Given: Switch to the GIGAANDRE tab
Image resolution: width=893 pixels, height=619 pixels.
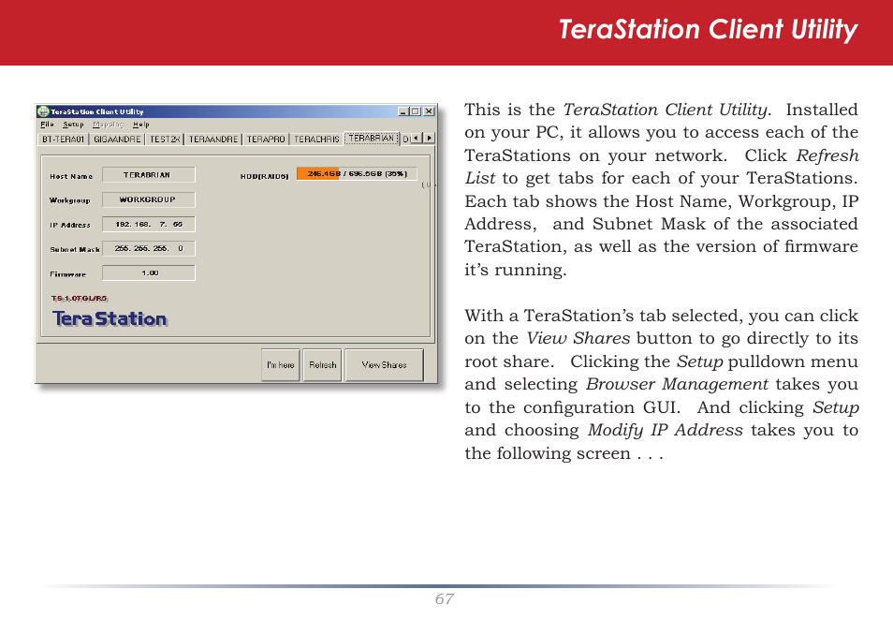Looking at the screenshot, I should click(117, 140).
